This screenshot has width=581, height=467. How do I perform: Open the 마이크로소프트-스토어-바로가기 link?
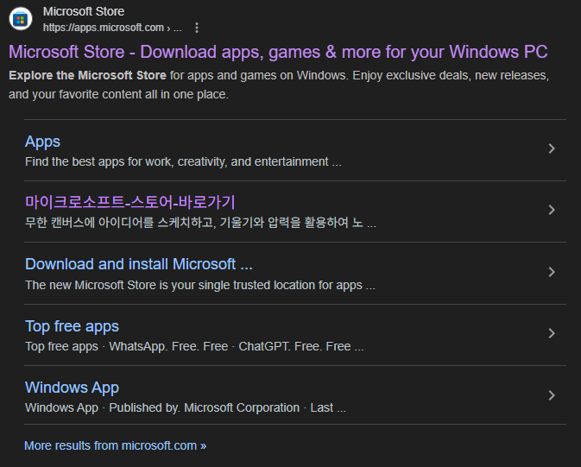(x=129, y=202)
